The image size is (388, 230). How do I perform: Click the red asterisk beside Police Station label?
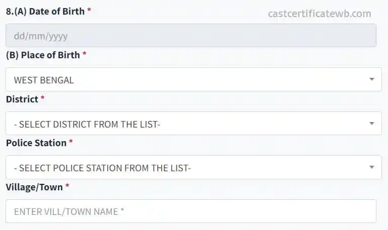click(x=71, y=142)
